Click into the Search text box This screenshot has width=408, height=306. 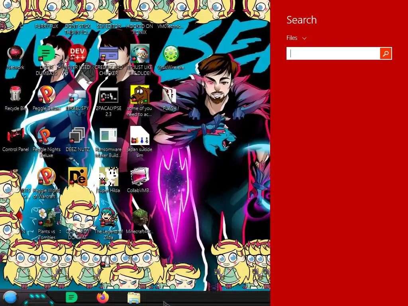333,53
